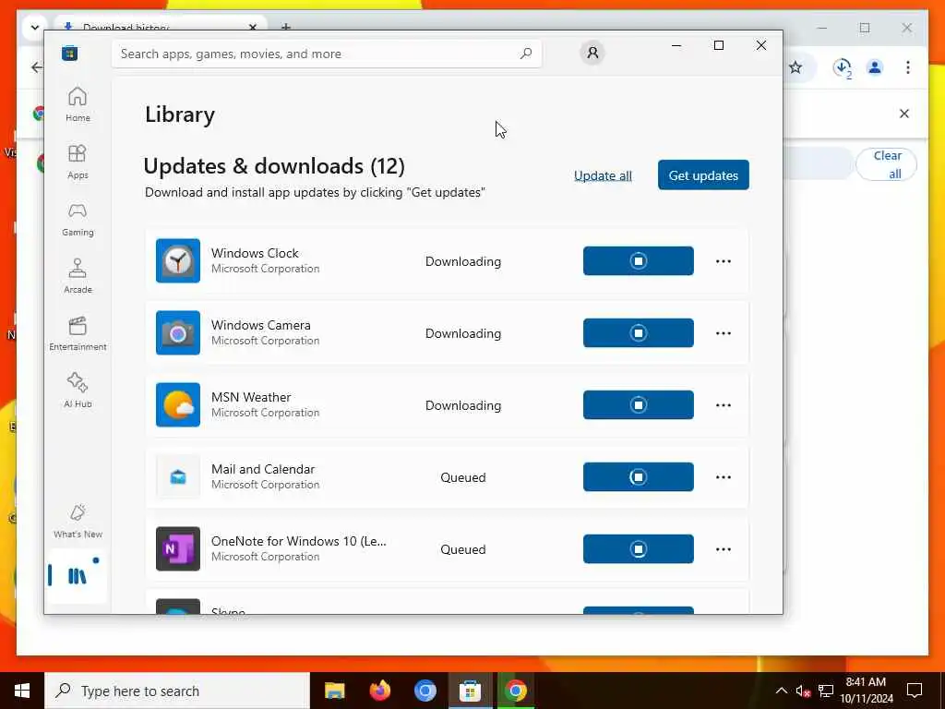Cancel the queued OneNote update
The height and width of the screenshot is (709, 945).
[639, 548]
